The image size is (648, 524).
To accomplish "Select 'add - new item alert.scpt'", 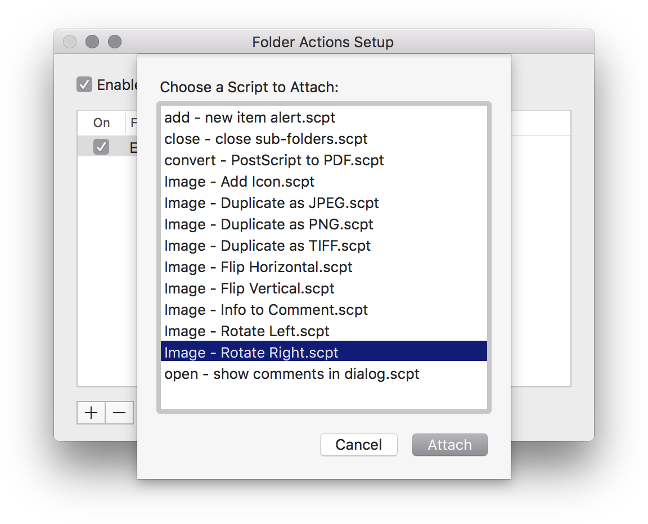I will 250,118.
